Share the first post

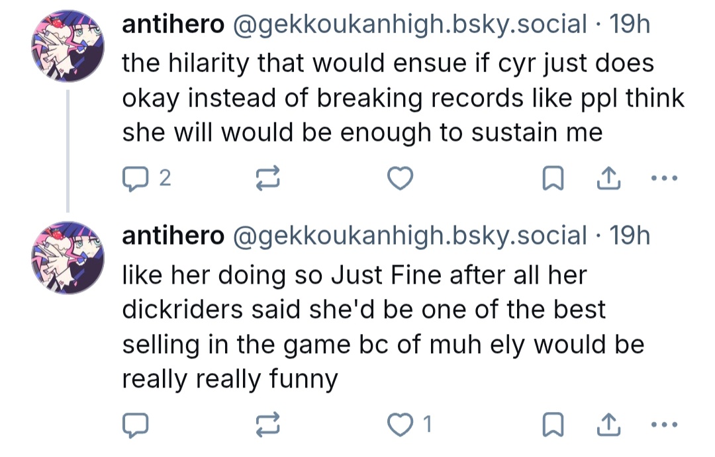click(x=608, y=178)
